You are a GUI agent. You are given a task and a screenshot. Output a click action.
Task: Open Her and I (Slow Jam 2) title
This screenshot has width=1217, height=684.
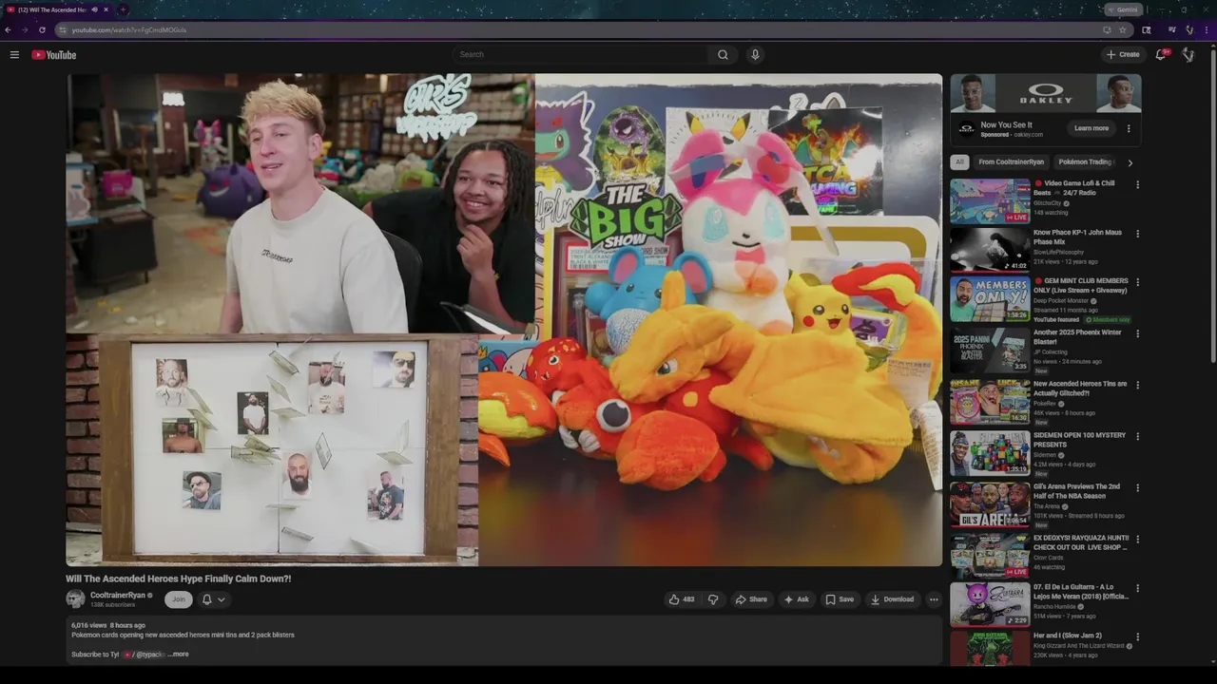coord(1068,636)
